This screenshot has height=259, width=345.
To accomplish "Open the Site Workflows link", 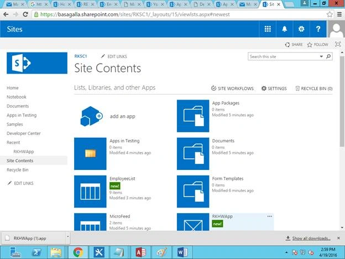I will click(232, 89).
